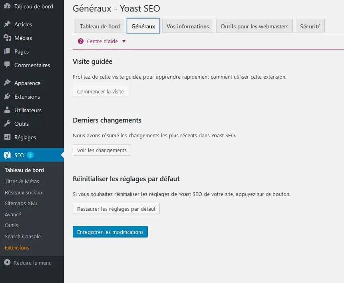Click the Apparence paintbrush icon
The image size is (344, 283).
coord(7,83)
